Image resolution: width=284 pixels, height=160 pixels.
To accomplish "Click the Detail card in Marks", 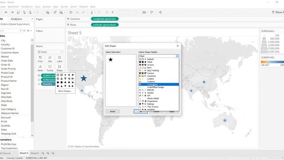I will click(x=40, y=68).
